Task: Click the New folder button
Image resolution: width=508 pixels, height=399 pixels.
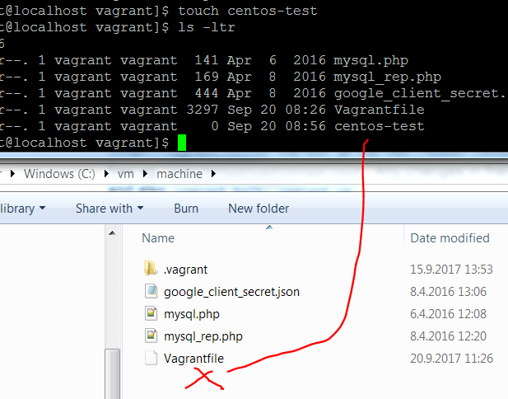Action: (259, 209)
